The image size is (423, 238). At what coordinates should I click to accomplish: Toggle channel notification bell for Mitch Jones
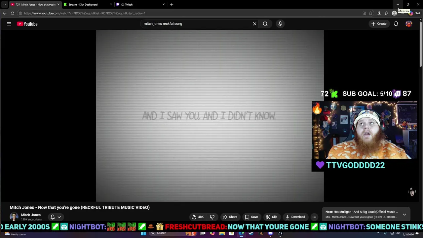[x=53, y=217]
